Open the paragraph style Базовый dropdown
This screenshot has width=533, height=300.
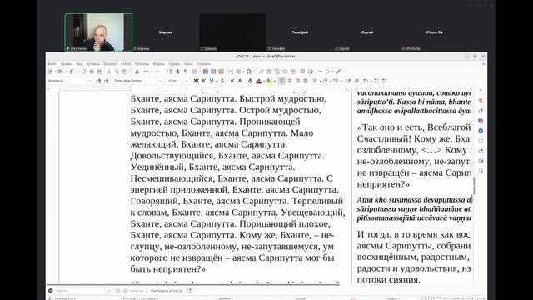coord(90,81)
